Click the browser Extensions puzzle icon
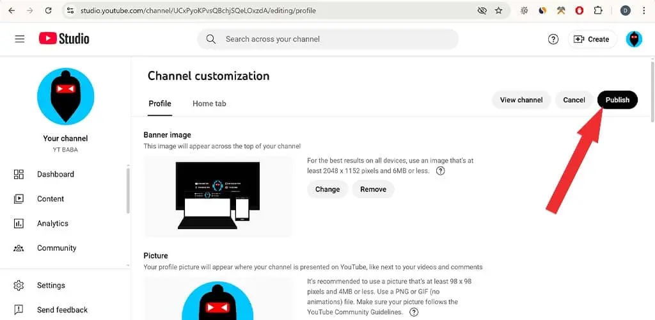This screenshot has width=655, height=320. (598, 11)
